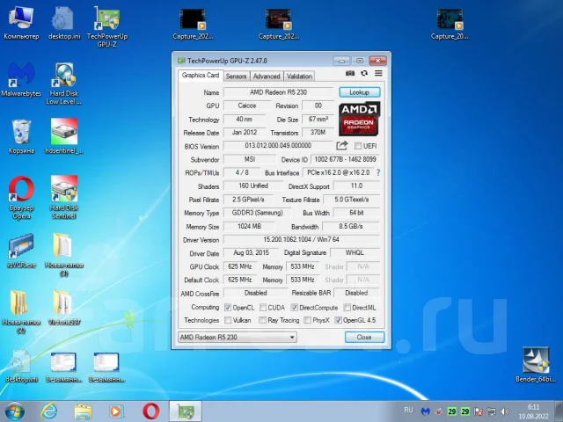This screenshot has width=563, height=422.
Task: Click the GPU-Z running taskbar button
Action: click(x=186, y=411)
